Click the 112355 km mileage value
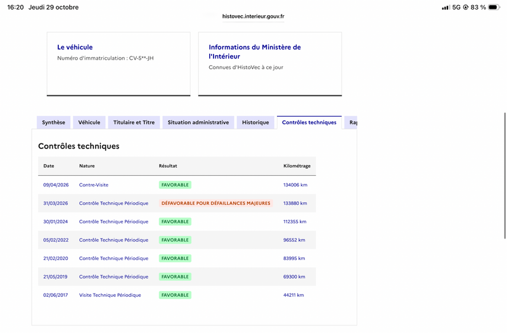This screenshot has width=507, height=333. tap(295, 221)
